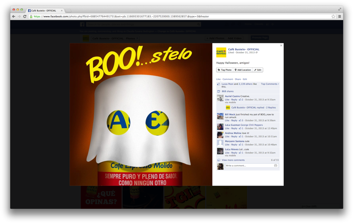The image size is (353, 223).
Task: Close the Café Bustelo browser tab
Action: [62, 11]
